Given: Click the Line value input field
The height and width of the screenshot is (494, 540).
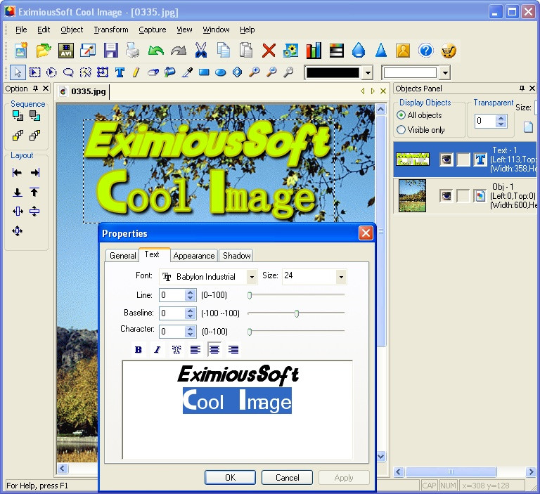Looking at the screenshot, I should [x=172, y=295].
